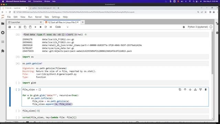Open the Kernel menu
The width and height of the screenshot is (220, 124).
[38, 17]
